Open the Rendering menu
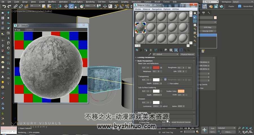The width and height of the screenshot is (254, 135). [90, 2]
